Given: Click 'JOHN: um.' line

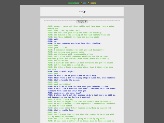Looking at the screenshot, I should pos(52,41).
